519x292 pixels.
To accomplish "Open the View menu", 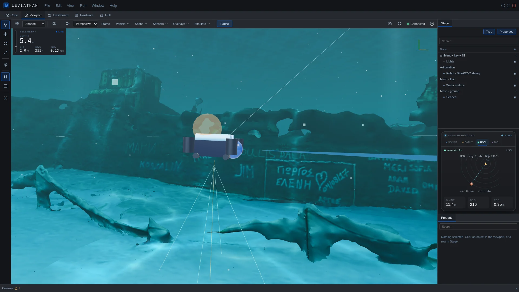I will point(71,5).
